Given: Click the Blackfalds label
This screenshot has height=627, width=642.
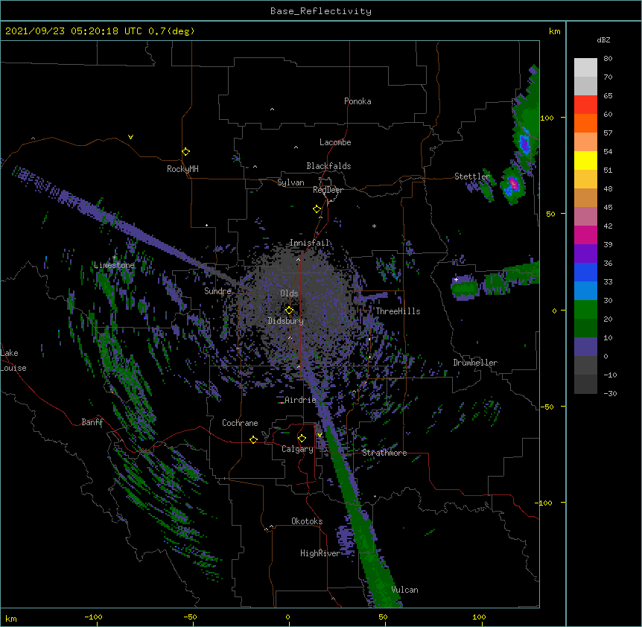Looking at the screenshot, I should 328,166.
